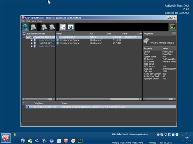This screenshot has width=193, height=144.
Task: Check the first Unallocated Space tree checkbox
Action: [x=32, y=40]
